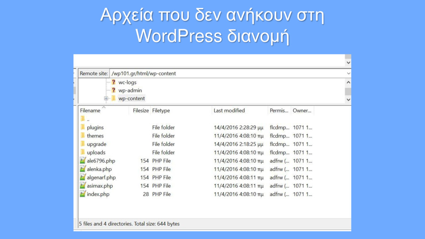Open the Remote site path dropdown
The height and width of the screenshot is (239, 425).
click(x=348, y=73)
